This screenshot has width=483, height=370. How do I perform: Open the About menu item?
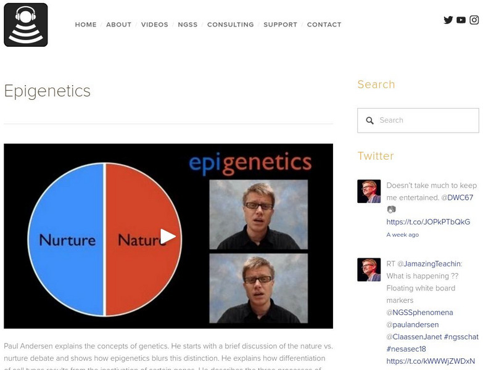click(119, 25)
